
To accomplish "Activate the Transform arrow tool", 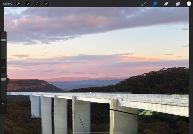I will pos(46,4).
